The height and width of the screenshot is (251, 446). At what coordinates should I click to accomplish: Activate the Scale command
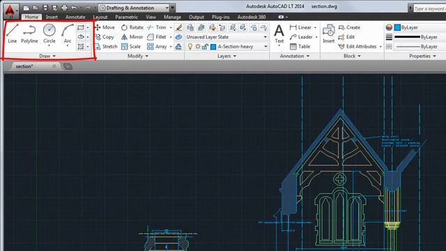131,47
